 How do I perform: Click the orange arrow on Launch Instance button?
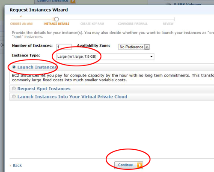point(73,1)
